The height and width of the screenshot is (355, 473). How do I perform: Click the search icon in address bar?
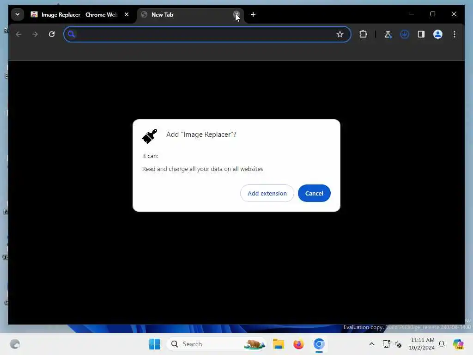pos(71,34)
